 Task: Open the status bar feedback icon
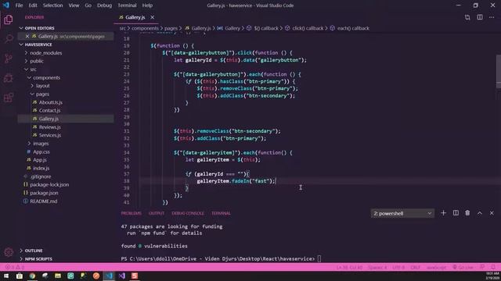[482, 267]
